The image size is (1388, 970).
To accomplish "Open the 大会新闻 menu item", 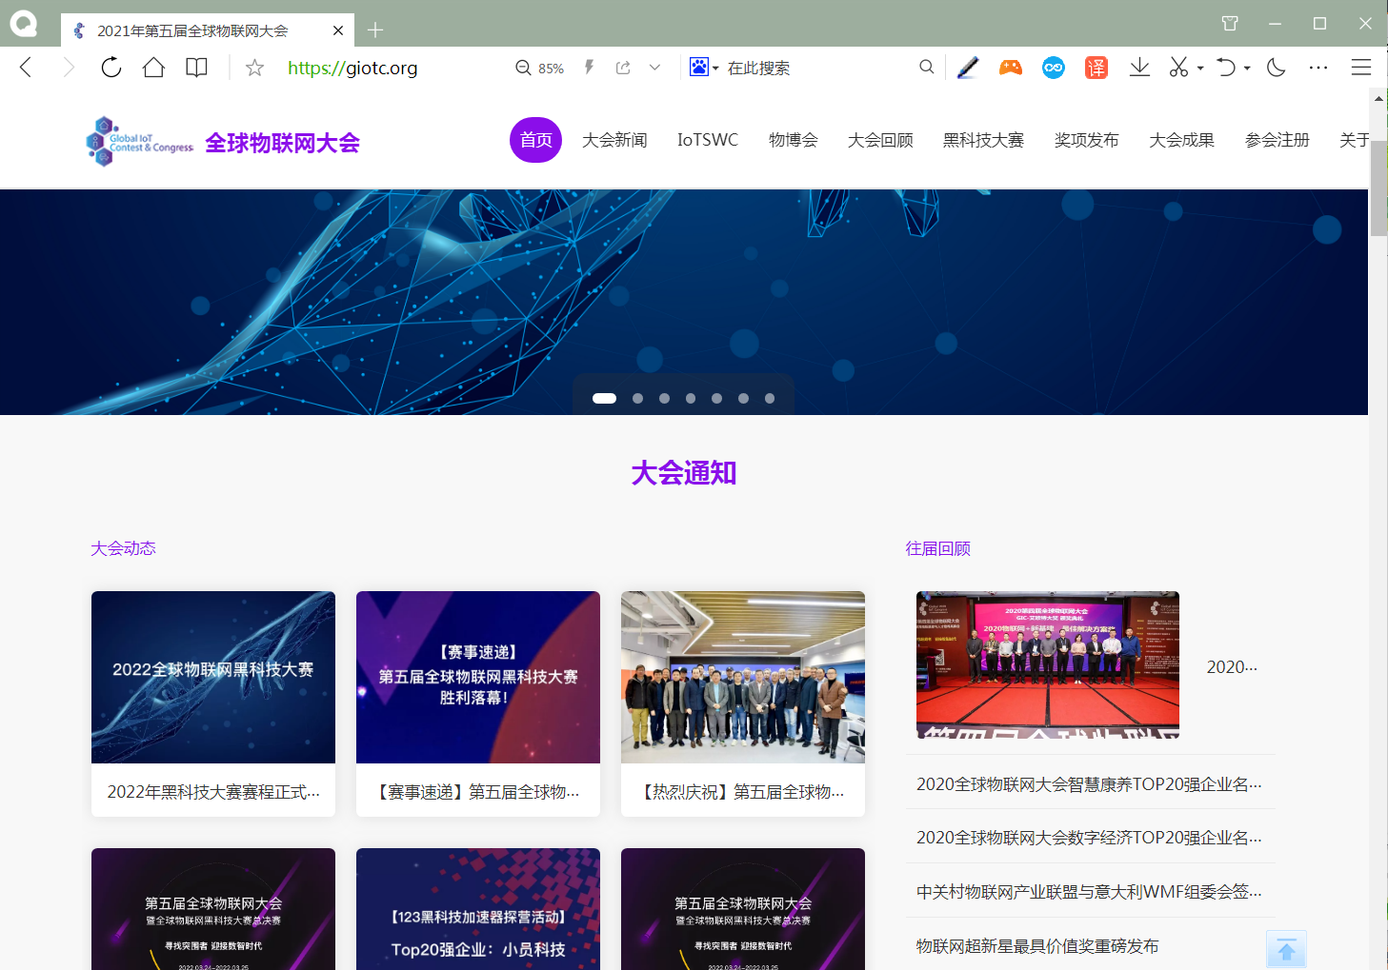I will point(614,140).
